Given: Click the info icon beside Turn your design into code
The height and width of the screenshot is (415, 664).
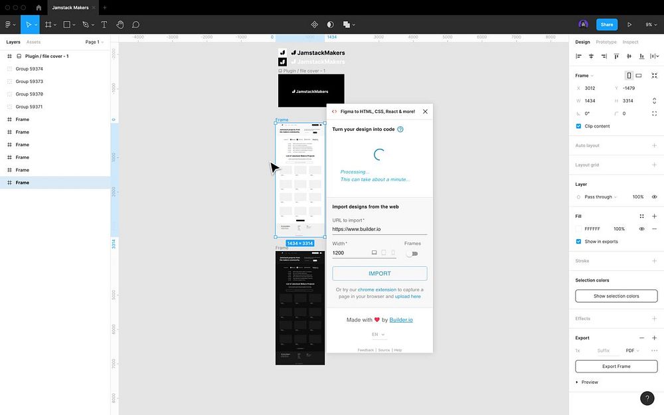Looking at the screenshot, I should point(400,129).
